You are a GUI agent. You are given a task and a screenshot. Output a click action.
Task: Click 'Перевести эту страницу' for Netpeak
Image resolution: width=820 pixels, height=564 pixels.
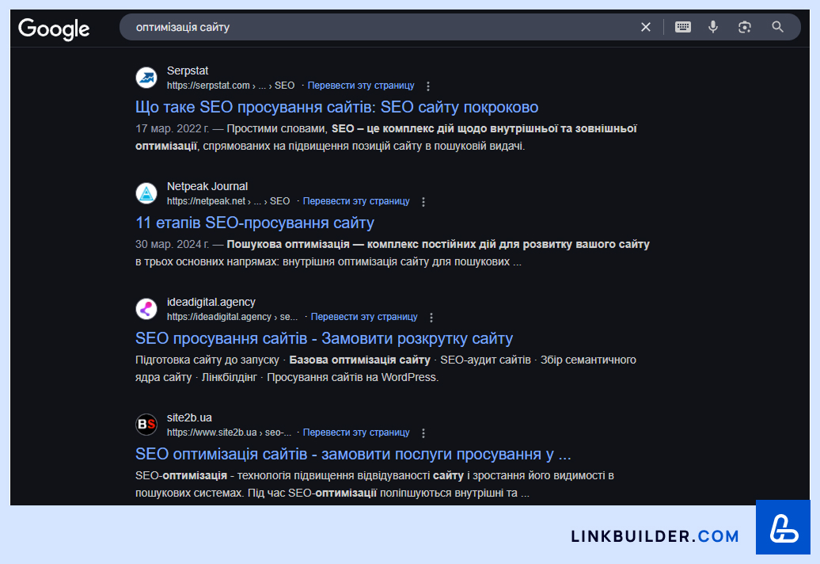pyautogui.click(x=356, y=201)
